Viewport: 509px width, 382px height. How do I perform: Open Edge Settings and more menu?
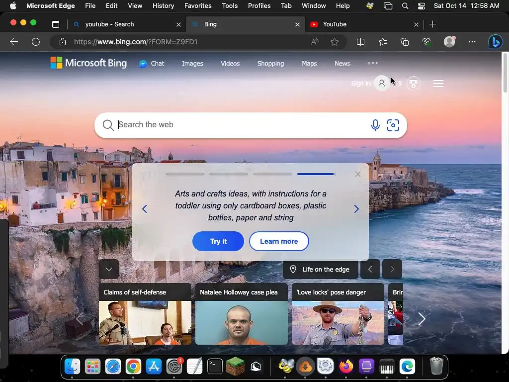pos(472,42)
